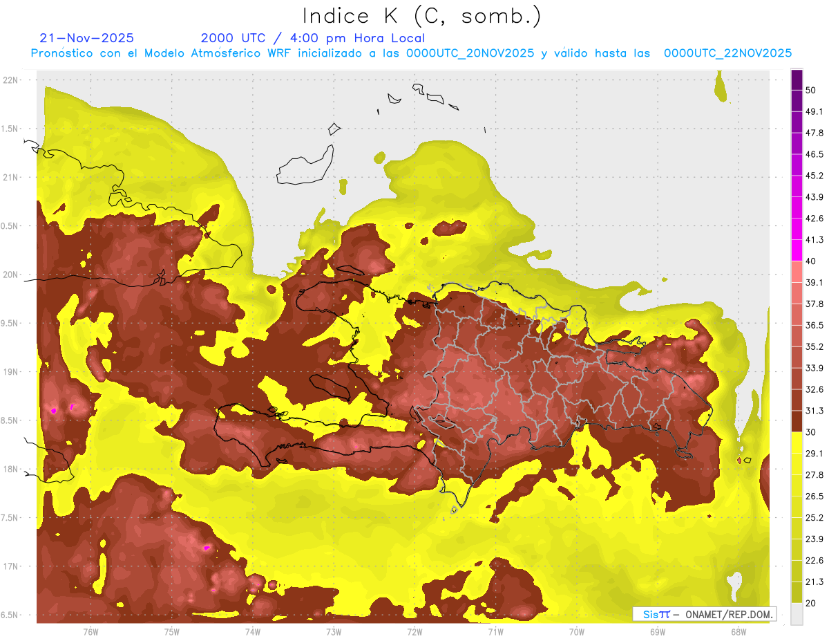Viewport: 829px width, 641px height.
Task: Click the '71W' longitude label
Action: [496, 632]
